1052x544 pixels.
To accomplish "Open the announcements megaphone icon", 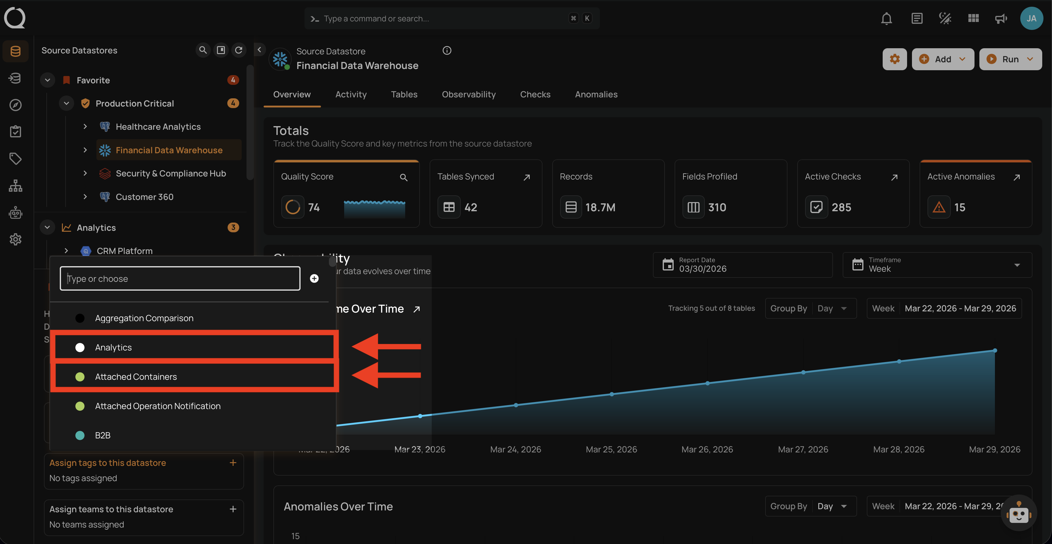I will tap(1000, 18).
